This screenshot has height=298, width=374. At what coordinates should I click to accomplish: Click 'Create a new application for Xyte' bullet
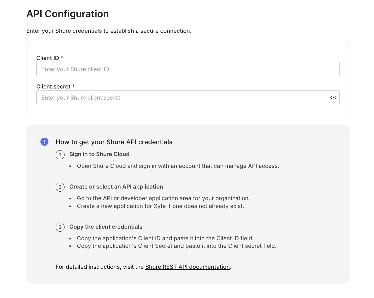tap(161, 206)
